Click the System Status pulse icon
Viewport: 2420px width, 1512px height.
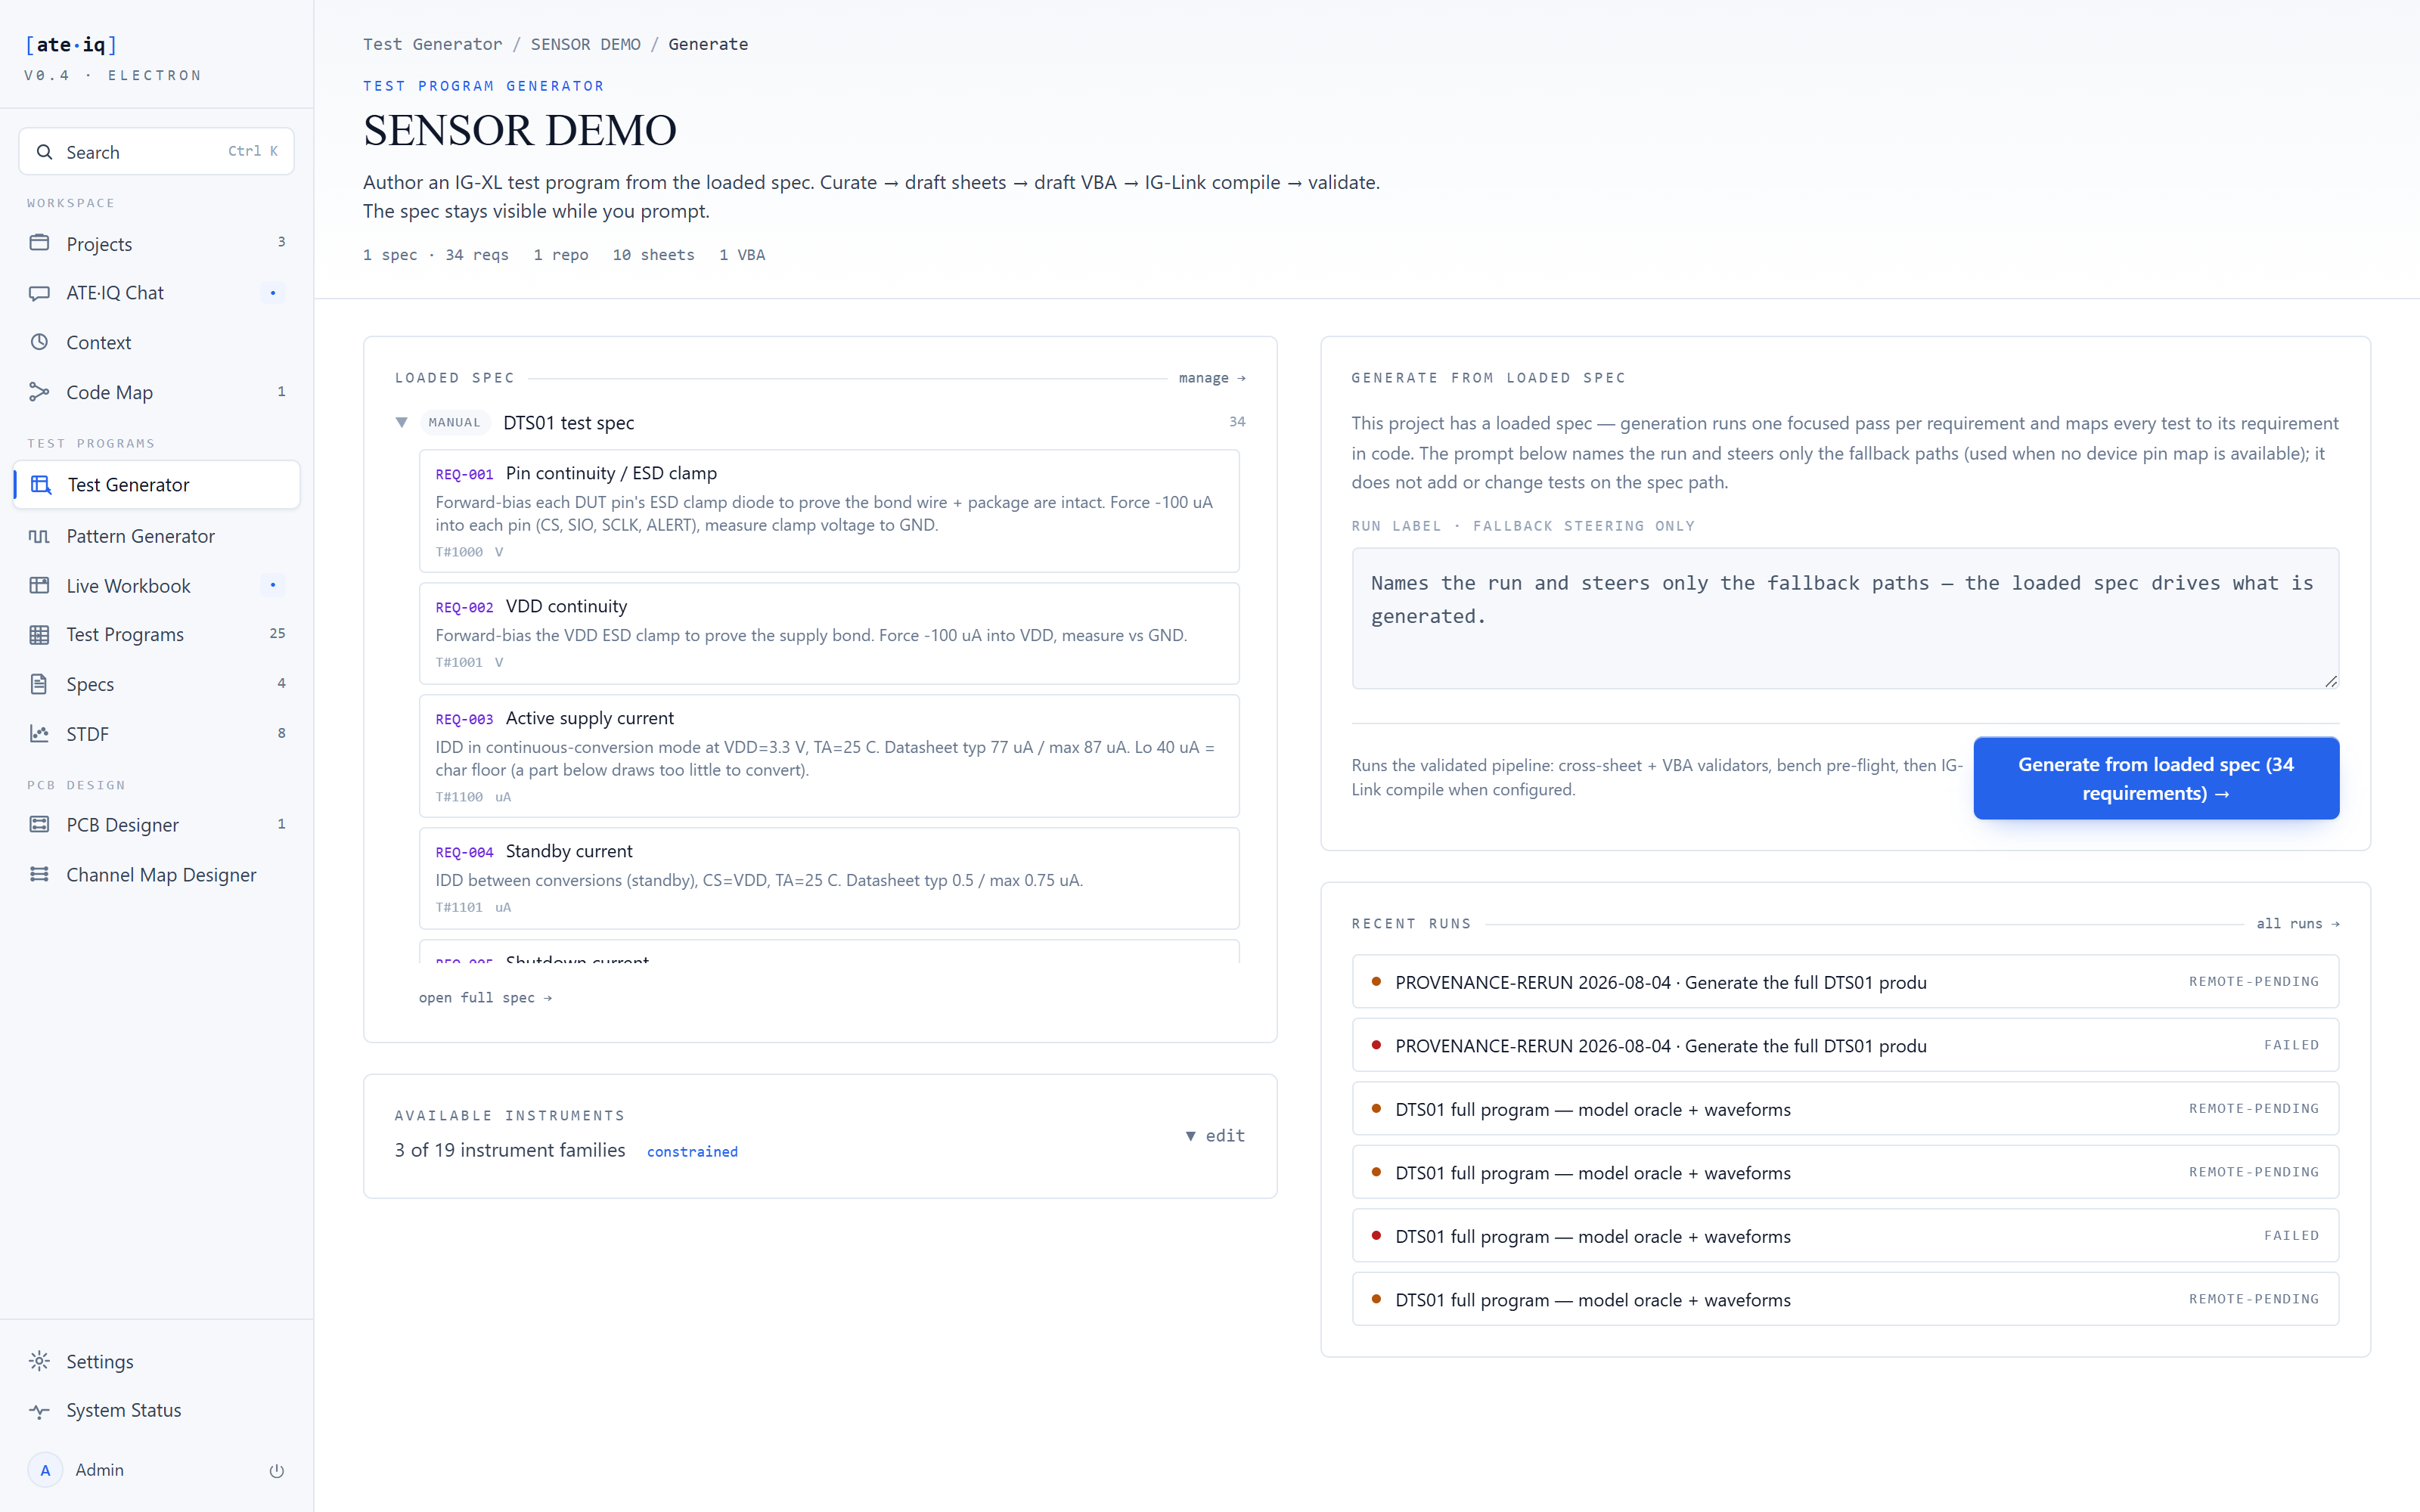pyautogui.click(x=39, y=1411)
